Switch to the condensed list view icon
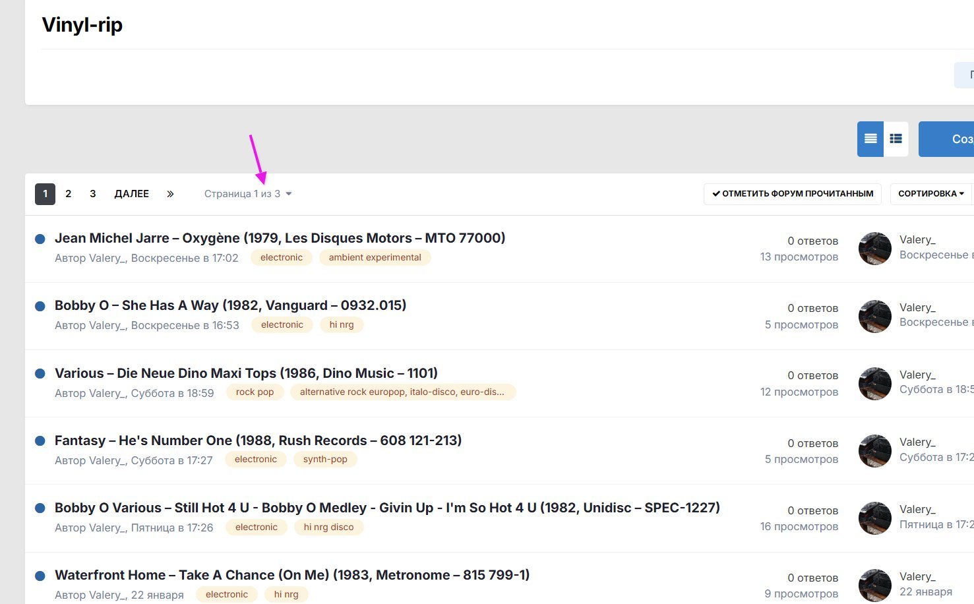The width and height of the screenshot is (974, 604). (870, 139)
